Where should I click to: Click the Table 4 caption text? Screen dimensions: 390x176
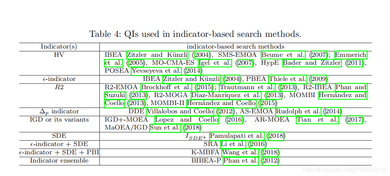[x=195, y=34]
